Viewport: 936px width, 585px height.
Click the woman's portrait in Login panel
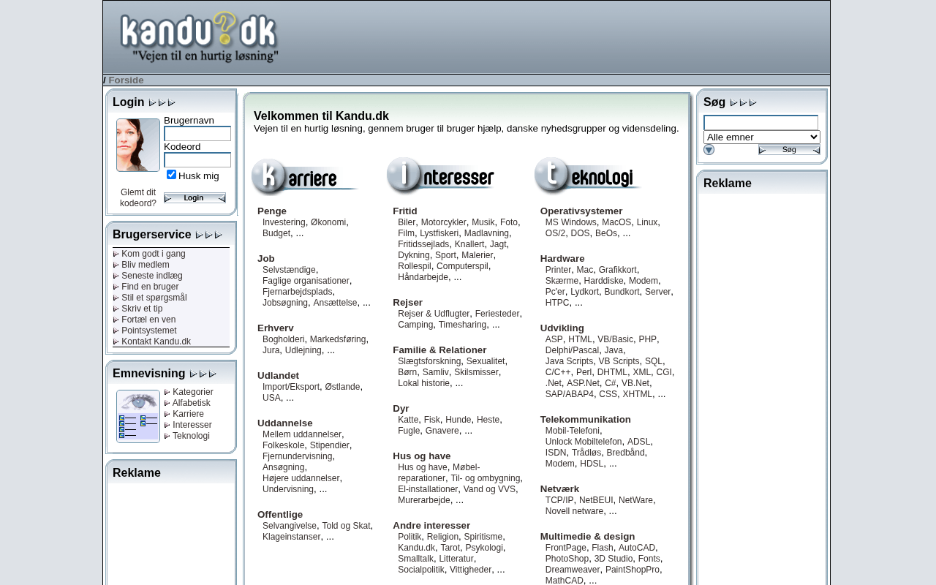click(x=138, y=145)
